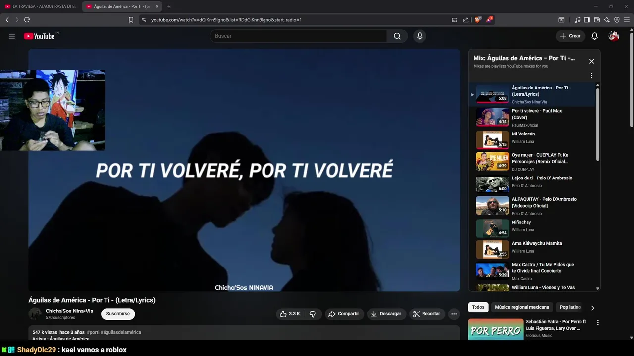Open Mix playlist options three dots

click(x=591, y=76)
